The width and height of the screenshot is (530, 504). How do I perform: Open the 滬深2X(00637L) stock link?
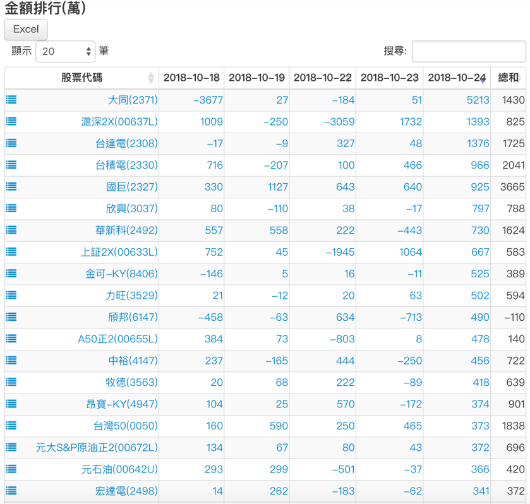pos(119,122)
